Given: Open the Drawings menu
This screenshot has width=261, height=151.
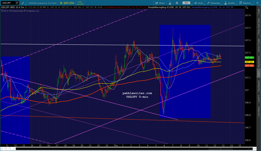Looking at the screenshot, I should (x=214, y=3).
